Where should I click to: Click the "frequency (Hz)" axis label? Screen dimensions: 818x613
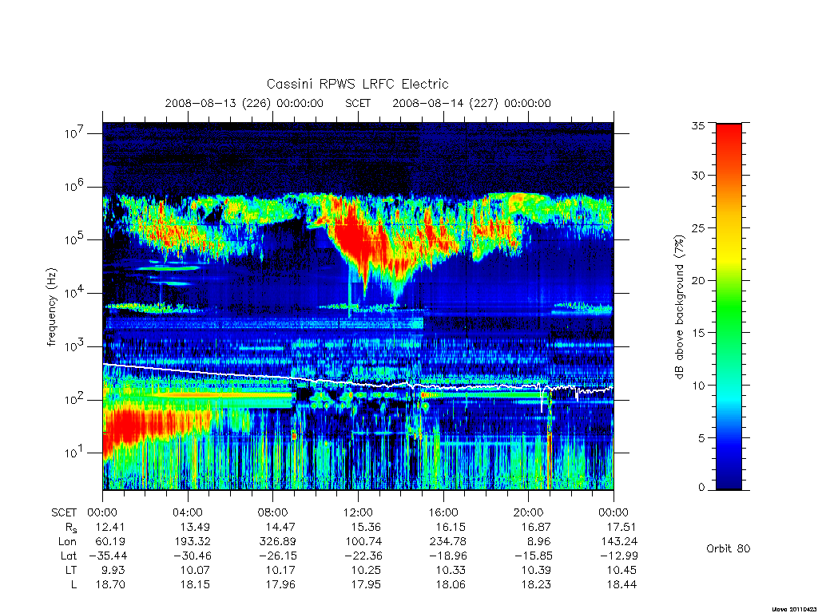(x=51, y=307)
